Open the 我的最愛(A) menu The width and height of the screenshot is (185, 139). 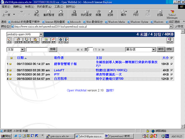(44, 7)
